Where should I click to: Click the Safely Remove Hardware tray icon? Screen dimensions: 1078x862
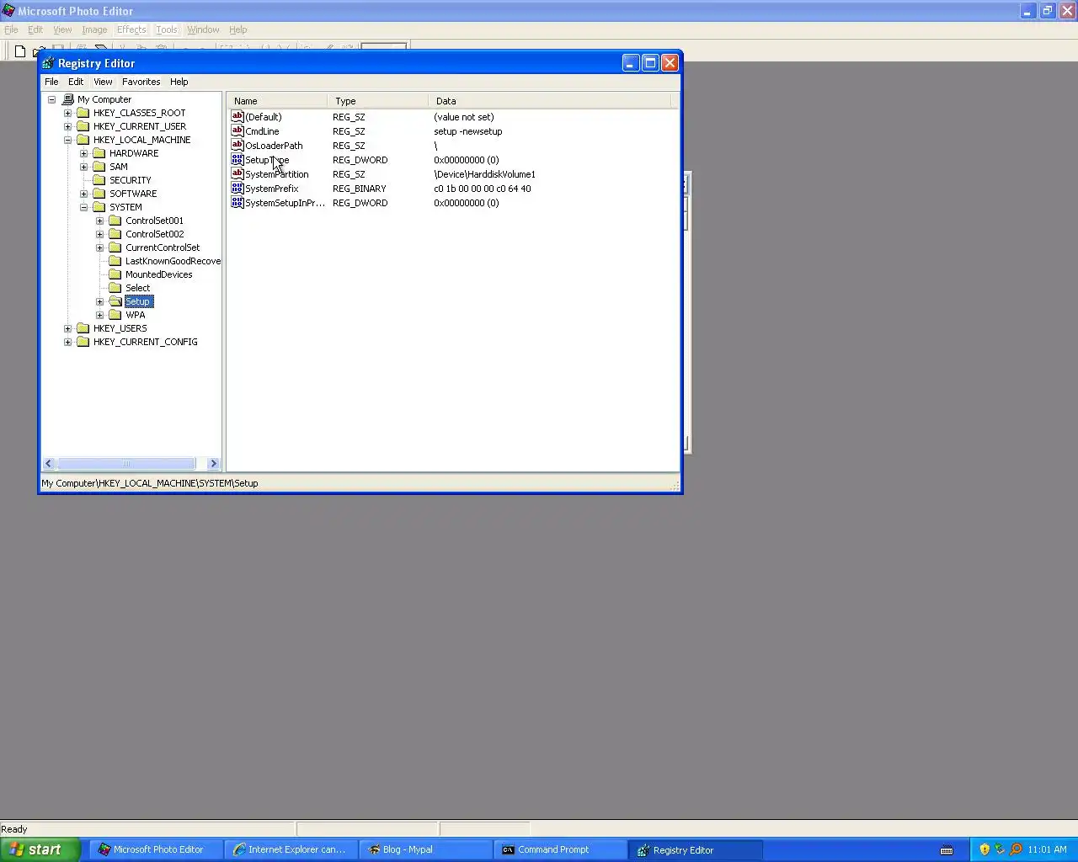coord(1000,849)
